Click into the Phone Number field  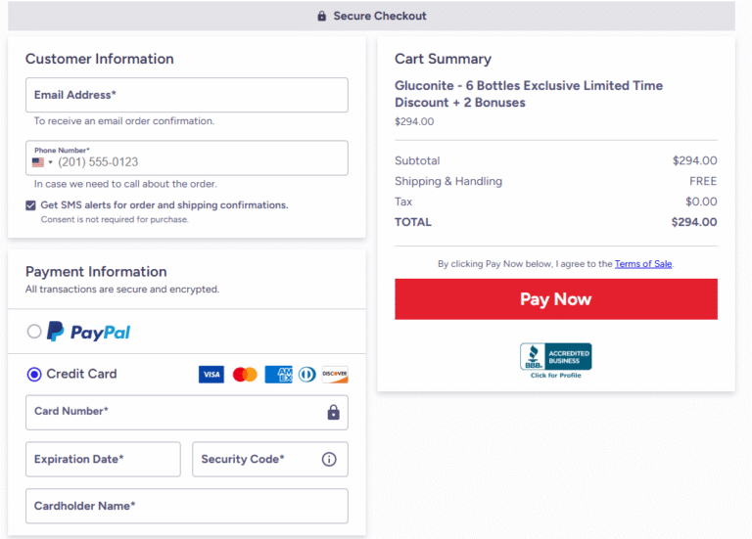[196, 160]
